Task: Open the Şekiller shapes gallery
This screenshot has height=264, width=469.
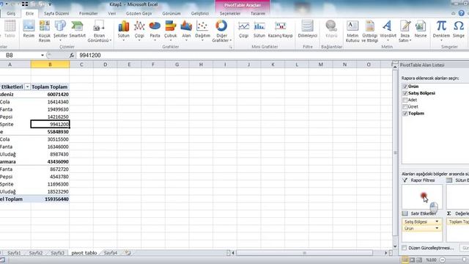Action: [x=60, y=31]
